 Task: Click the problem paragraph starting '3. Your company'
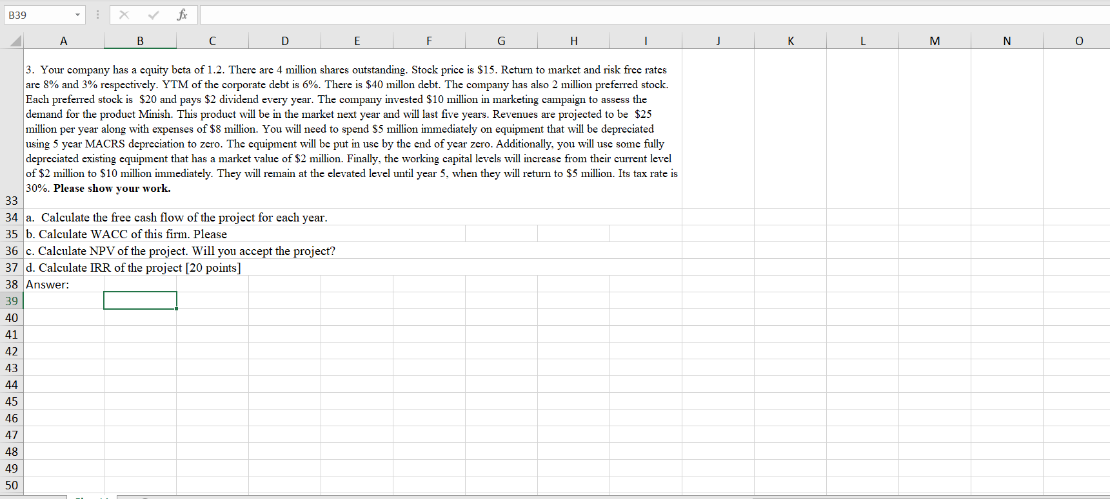352,129
